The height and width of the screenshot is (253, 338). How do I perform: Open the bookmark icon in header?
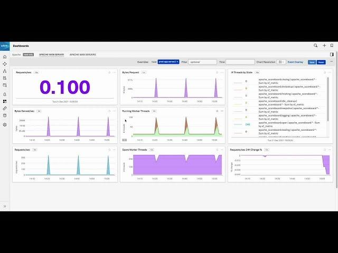click(332, 46)
